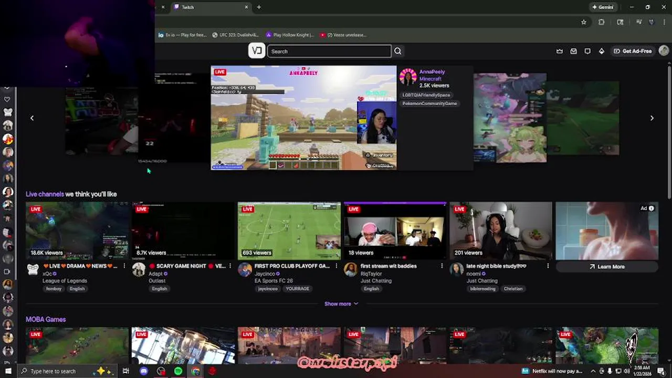Screen dimensions: 672x378
Task: Open League of Legends category link
Action: coord(65,281)
